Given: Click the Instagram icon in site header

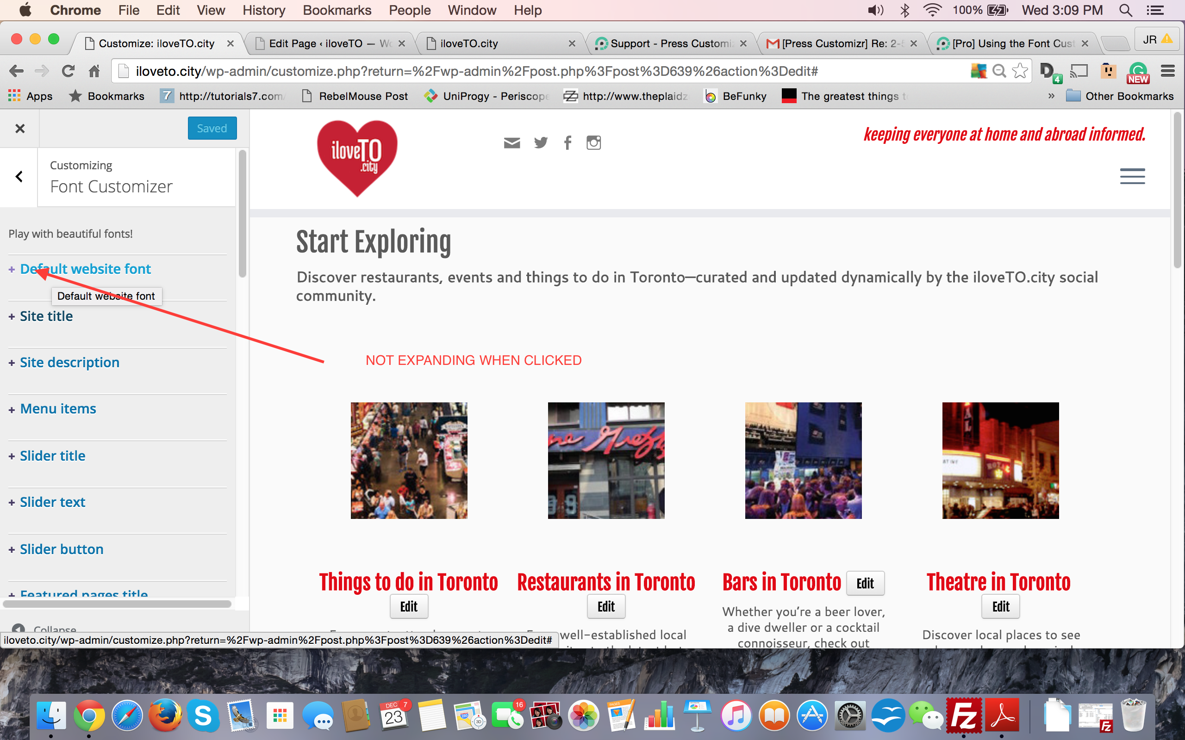Looking at the screenshot, I should (593, 142).
